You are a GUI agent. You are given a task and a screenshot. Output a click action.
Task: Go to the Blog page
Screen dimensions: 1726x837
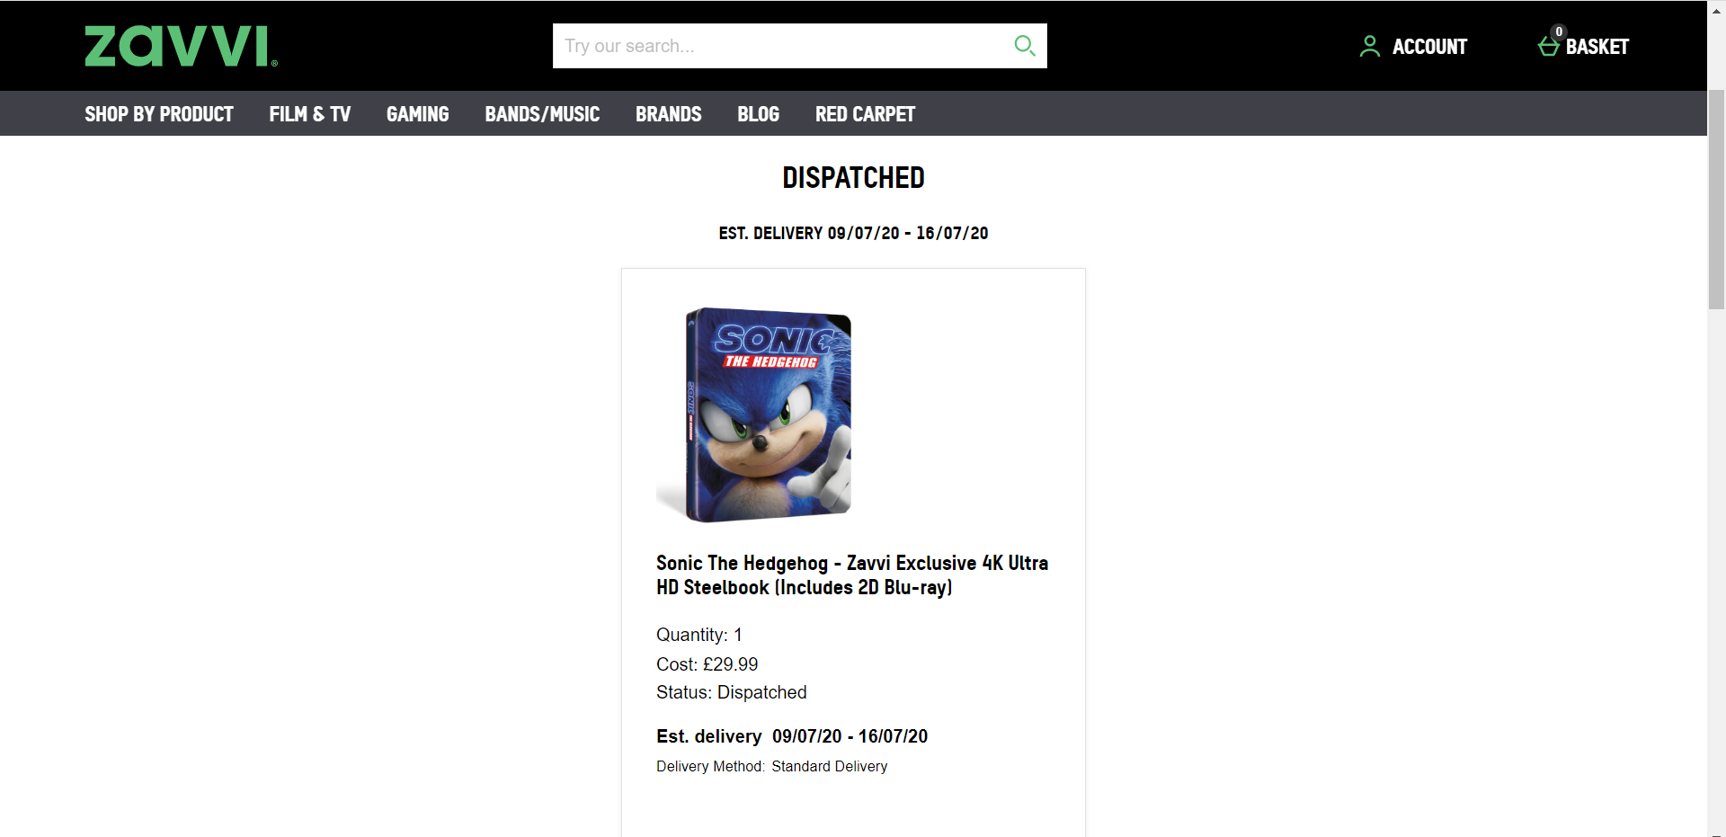tap(758, 114)
